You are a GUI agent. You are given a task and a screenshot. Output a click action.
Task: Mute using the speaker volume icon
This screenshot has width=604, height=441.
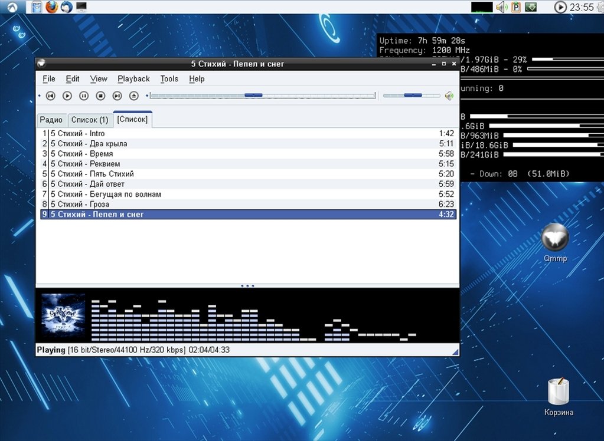tap(449, 96)
